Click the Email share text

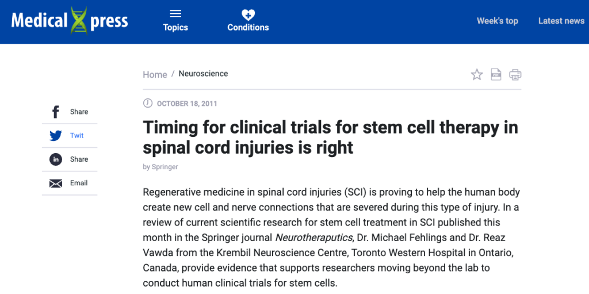[79, 183]
